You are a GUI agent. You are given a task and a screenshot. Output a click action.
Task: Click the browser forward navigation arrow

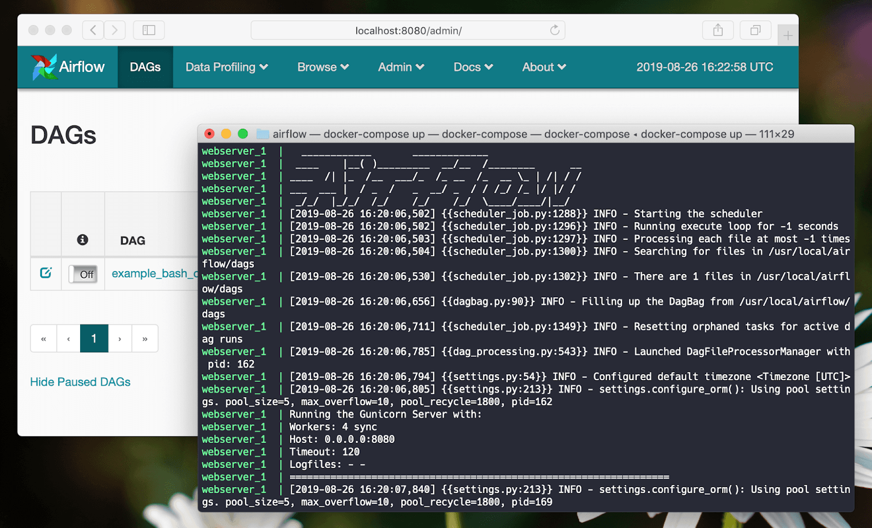click(115, 30)
